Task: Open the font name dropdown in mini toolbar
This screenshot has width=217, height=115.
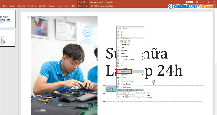Action: (127, 93)
